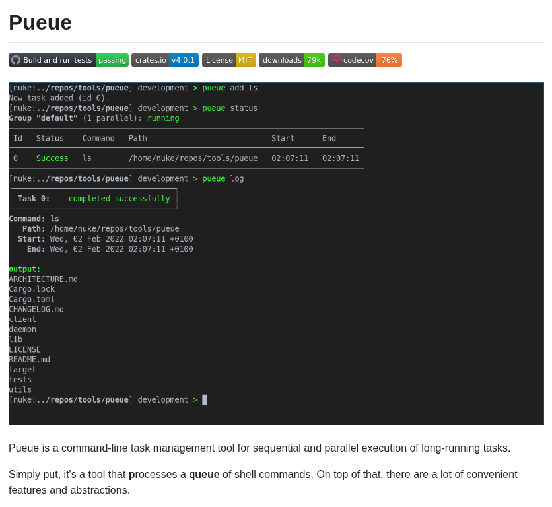The image size is (552, 507).
Task: Click the Start column header
Action: point(283,139)
